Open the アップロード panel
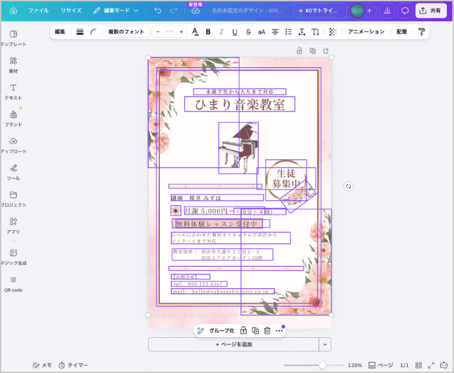454x373 pixels. point(13,145)
